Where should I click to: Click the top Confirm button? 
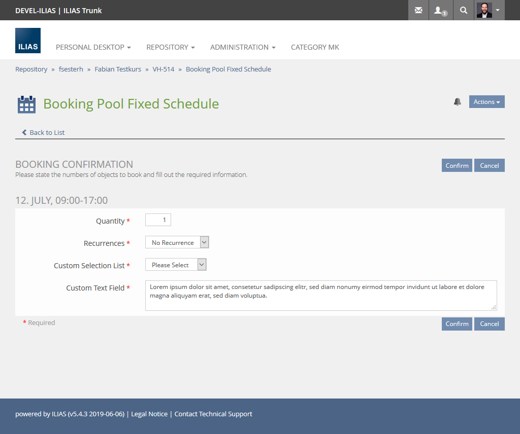456,165
